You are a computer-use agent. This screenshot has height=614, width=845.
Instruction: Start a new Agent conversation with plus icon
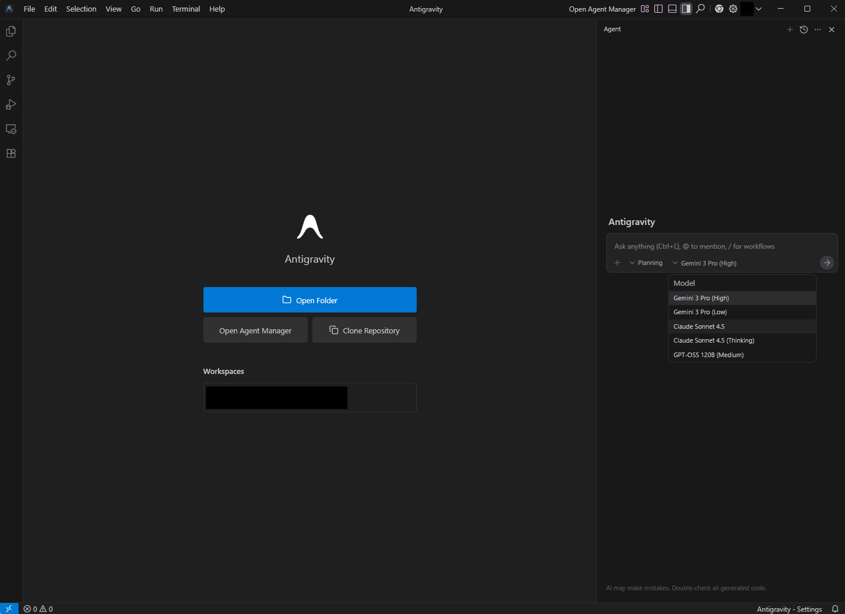pyautogui.click(x=789, y=30)
